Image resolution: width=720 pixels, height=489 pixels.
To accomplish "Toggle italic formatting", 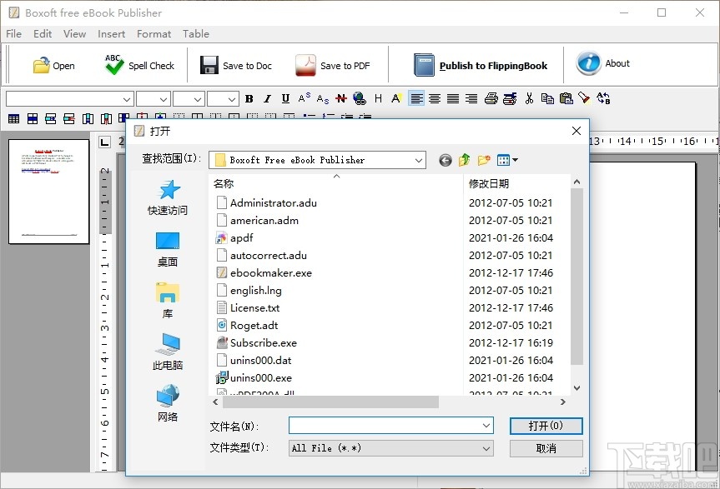I will click(266, 98).
